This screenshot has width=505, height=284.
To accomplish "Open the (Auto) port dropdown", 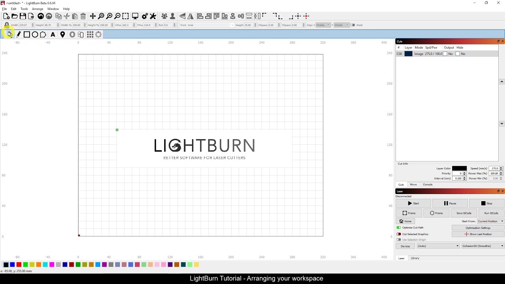I will (x=438, y=246).
